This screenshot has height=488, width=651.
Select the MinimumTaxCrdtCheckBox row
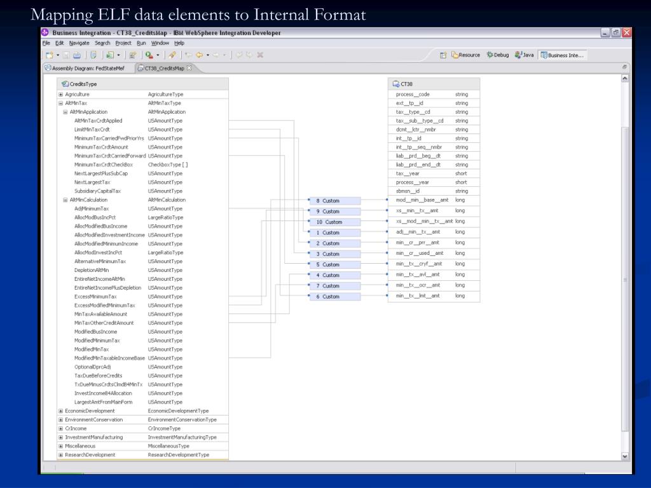pos(142,165)
